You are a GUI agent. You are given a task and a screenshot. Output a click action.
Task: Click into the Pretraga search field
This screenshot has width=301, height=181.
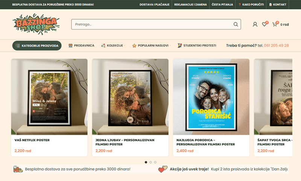click(x=156, y=24)
